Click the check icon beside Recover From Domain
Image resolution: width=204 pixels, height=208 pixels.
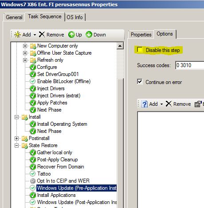click(x=33, y=167)
